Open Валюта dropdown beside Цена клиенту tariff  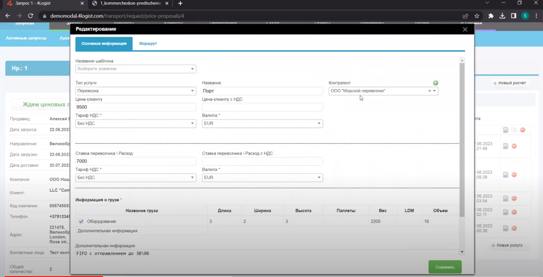tap(262, 123)
